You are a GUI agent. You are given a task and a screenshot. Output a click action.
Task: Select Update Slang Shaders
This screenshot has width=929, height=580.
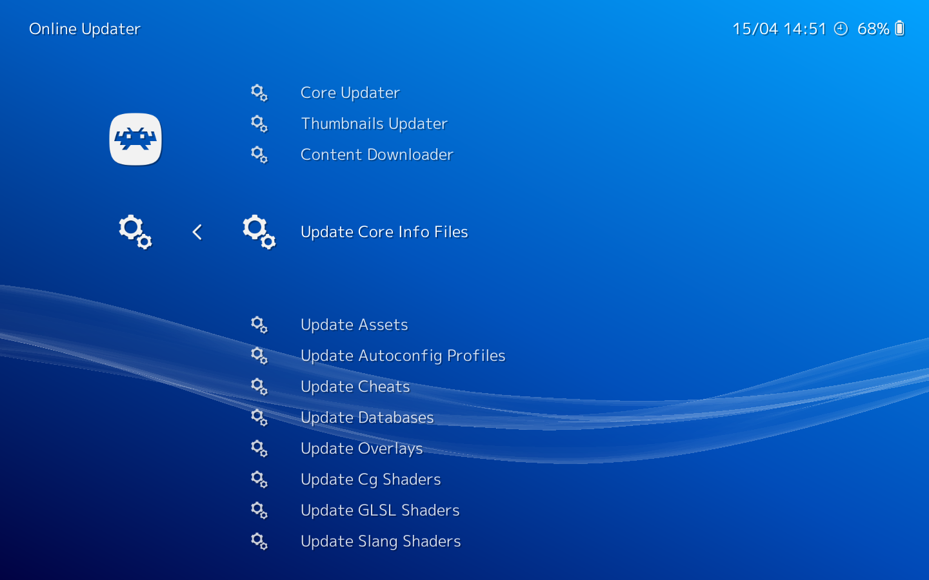click(381, 541)
